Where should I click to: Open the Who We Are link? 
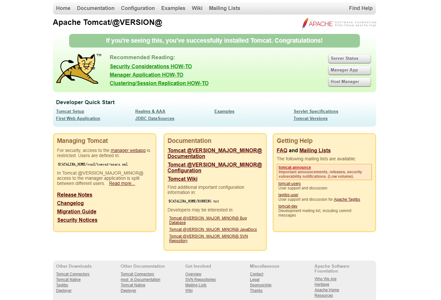[x=325, y=279]
